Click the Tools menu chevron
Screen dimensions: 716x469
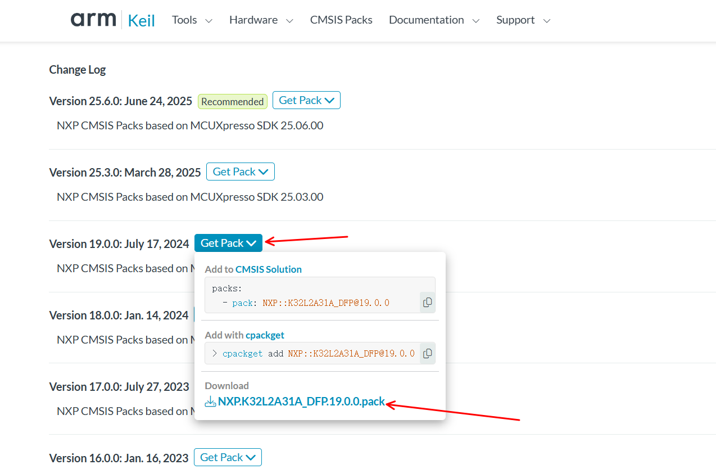coord(209,21)
